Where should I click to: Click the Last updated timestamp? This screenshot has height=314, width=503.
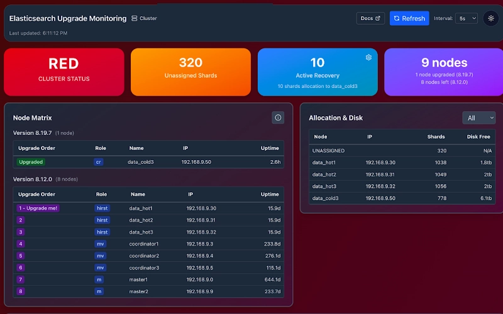point(38,33)
